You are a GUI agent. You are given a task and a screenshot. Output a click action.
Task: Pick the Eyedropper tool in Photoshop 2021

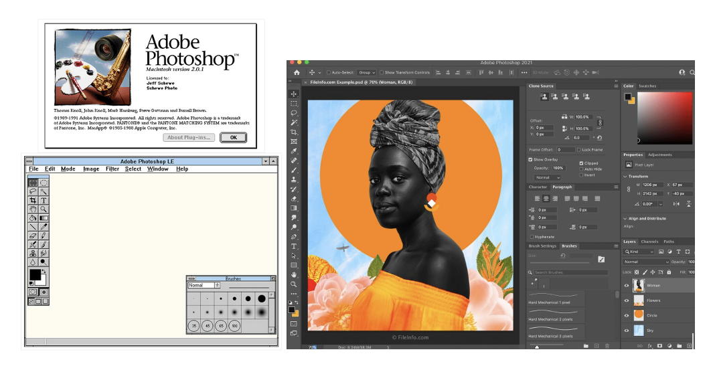[294, 151]
